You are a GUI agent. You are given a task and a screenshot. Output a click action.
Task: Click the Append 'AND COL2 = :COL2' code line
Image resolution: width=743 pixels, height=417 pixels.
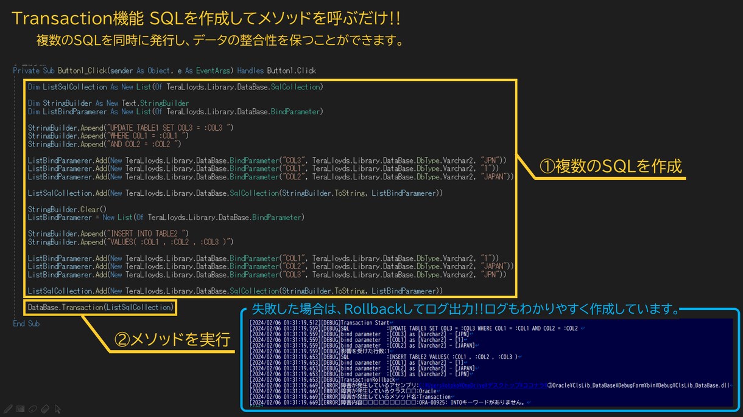pyautogui.click(x=104, y=144)
